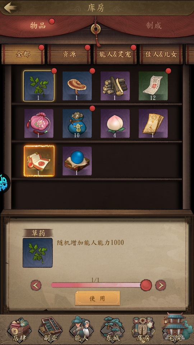Select the blue orb on book item

tap(77, 161)
